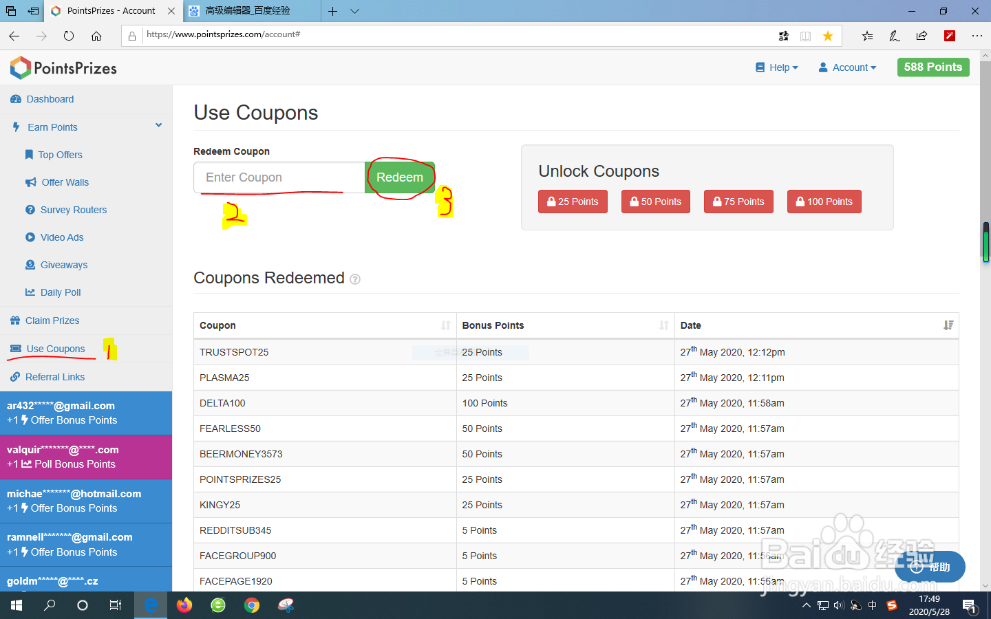Open the favorites hub icon
The height and width of the screenshot is (619, 991).
pos(867,36)
